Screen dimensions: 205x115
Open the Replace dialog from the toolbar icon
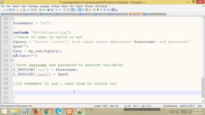coord(52,10)
